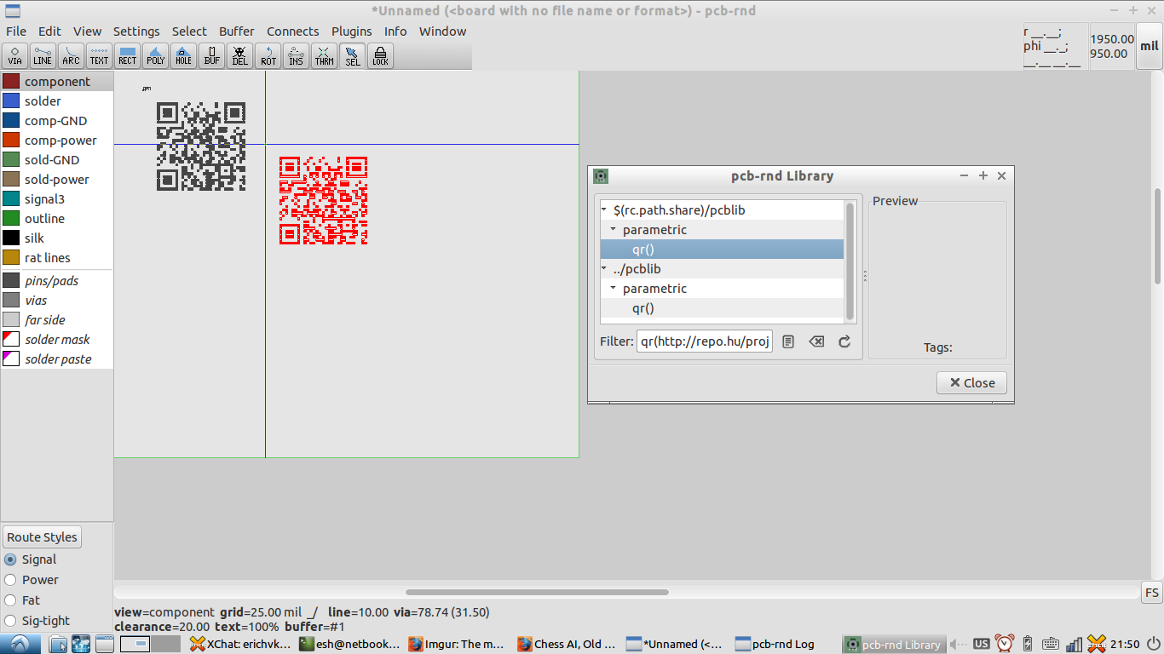Viewport: 1164px width, 654px height.
Task: Activate the TEXT tool
Action: pos(99,55)
